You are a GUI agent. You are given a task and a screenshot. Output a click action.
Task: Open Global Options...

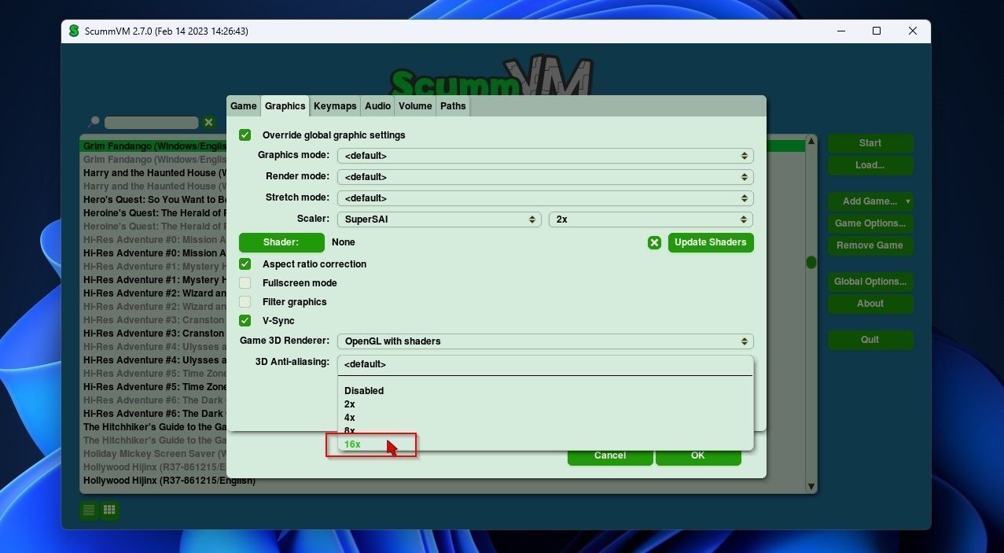click(870, 282)
